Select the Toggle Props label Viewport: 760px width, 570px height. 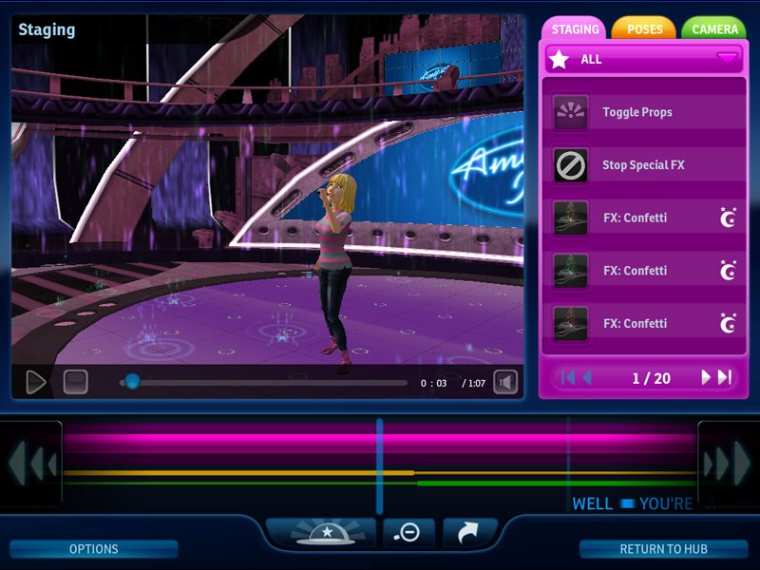tap(636, 112)
